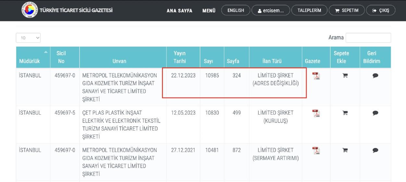Select issue number 10985
Screen dimensions: 406x182
coord(212,75)
